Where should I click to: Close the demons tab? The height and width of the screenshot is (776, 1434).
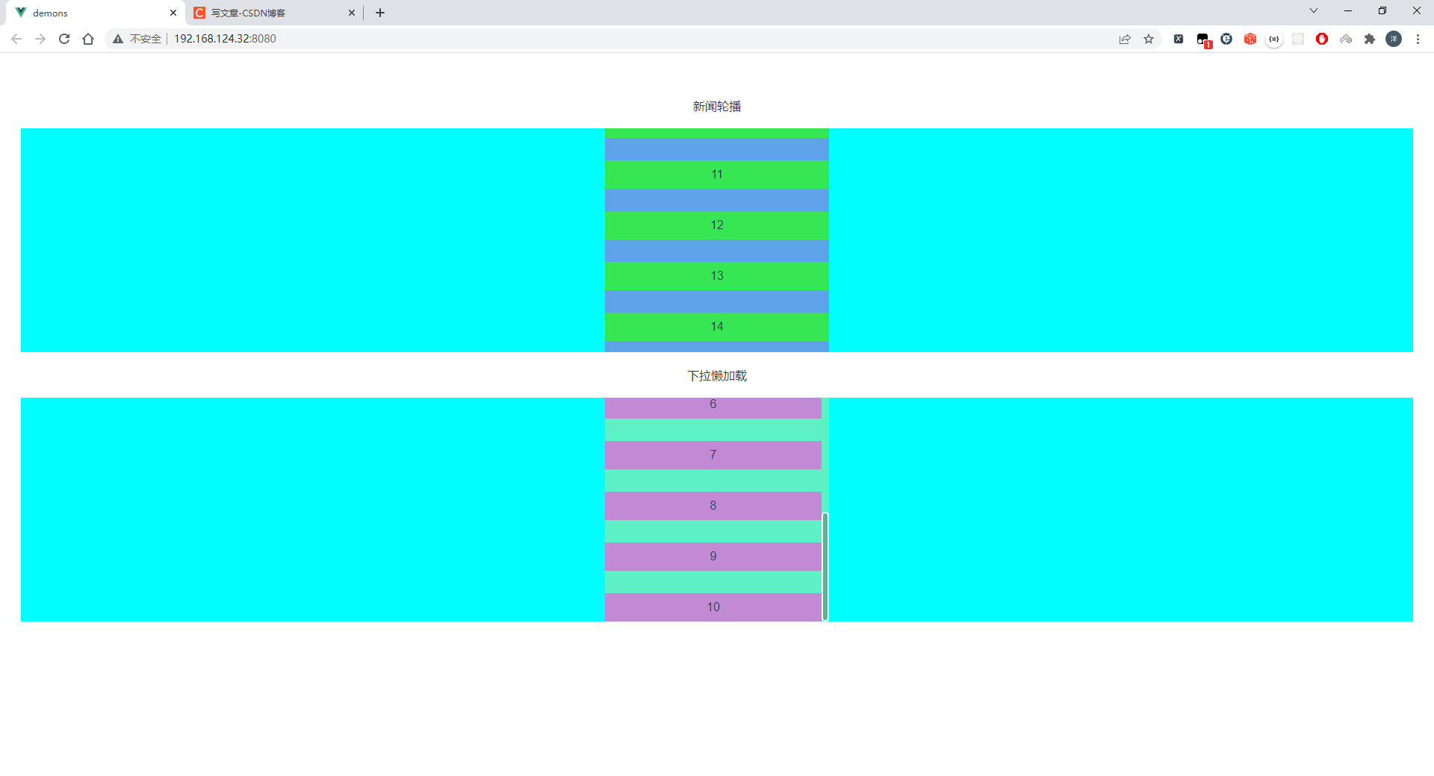click(x=173, y=13)
